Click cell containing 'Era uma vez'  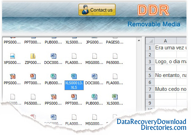(x=171, y=48)
